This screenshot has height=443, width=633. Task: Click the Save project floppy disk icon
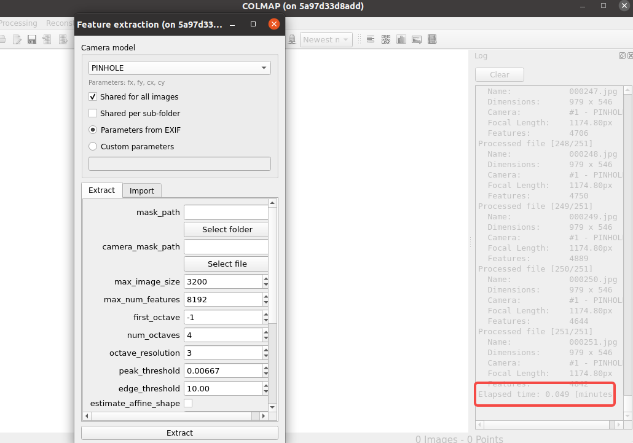[x=32, y=39]
